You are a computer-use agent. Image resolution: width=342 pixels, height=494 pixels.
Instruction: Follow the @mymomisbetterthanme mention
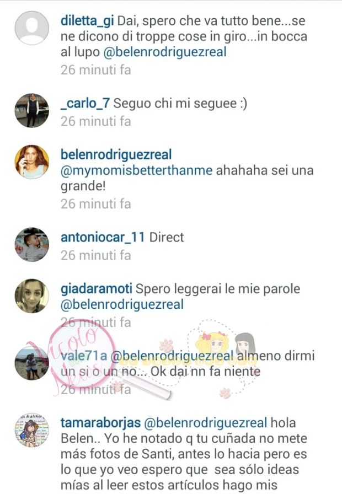[136, 170]
